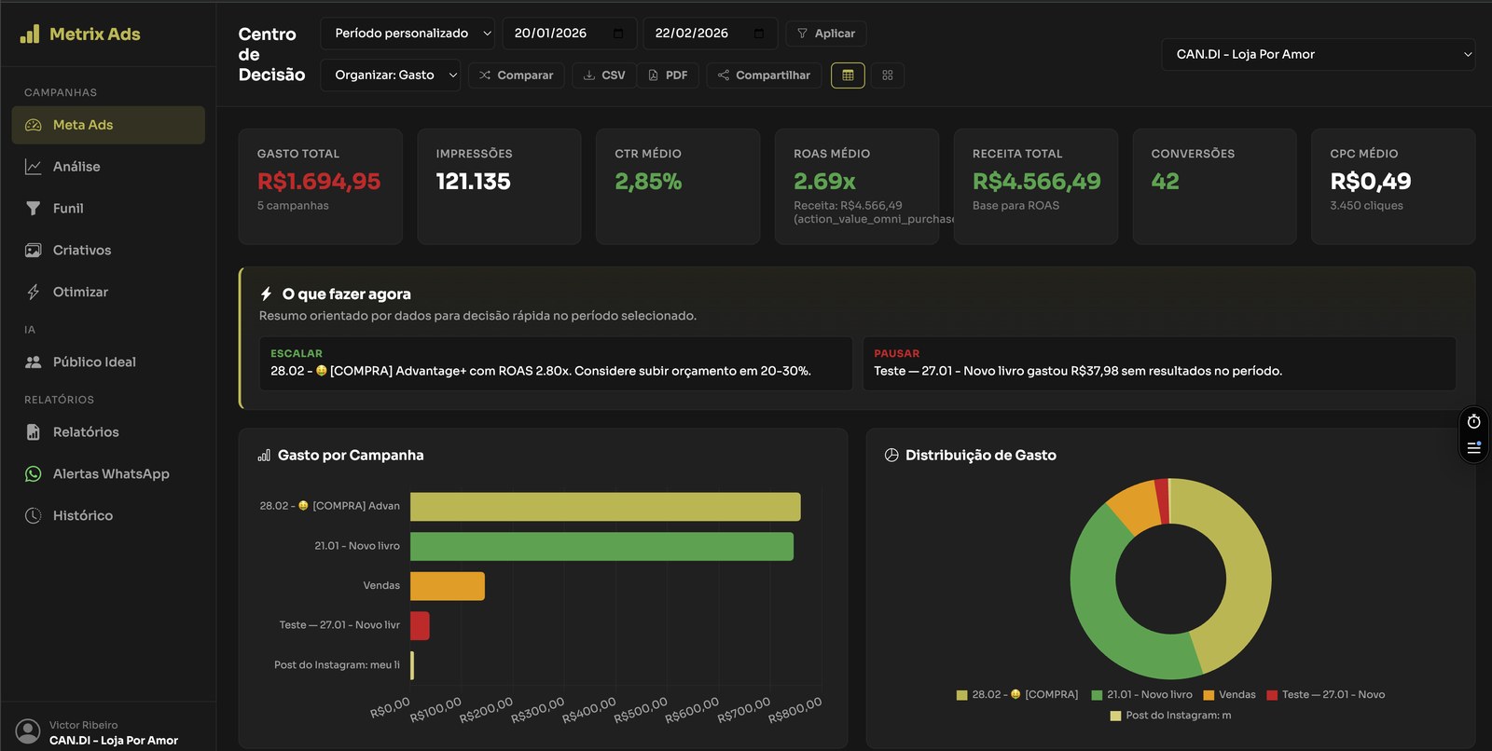Screen dimensions: 1492x751
Task: Click the Meta Ads gauge icon
Action: 34,125
